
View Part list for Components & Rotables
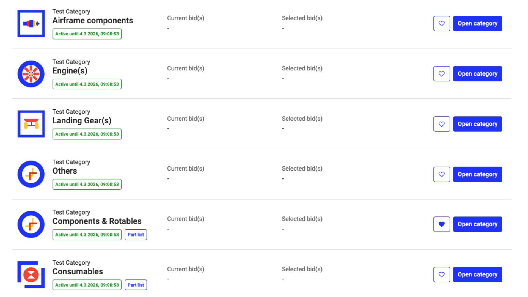click(136, 235)
